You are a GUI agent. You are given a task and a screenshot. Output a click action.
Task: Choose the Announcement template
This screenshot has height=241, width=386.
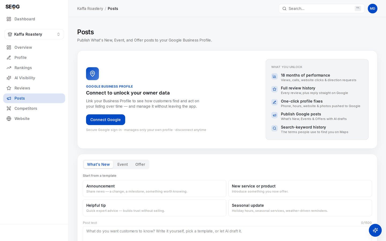click(154, 189)
